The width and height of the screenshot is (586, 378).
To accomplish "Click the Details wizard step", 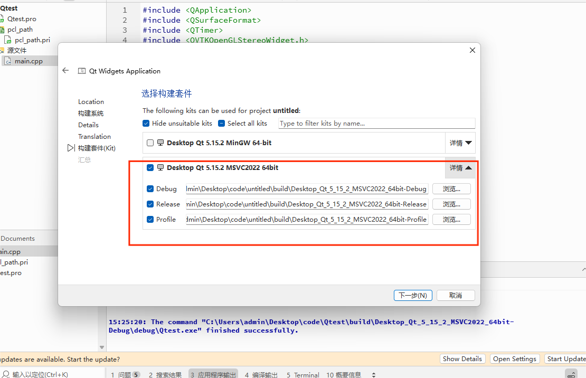I will click(x=88, y=125).
